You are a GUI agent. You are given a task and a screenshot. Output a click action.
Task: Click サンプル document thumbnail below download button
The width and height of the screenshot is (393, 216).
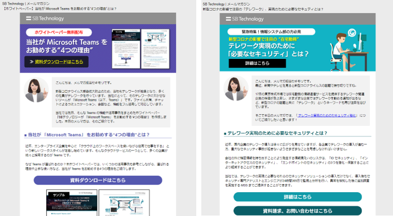click(x=72, y=203)
